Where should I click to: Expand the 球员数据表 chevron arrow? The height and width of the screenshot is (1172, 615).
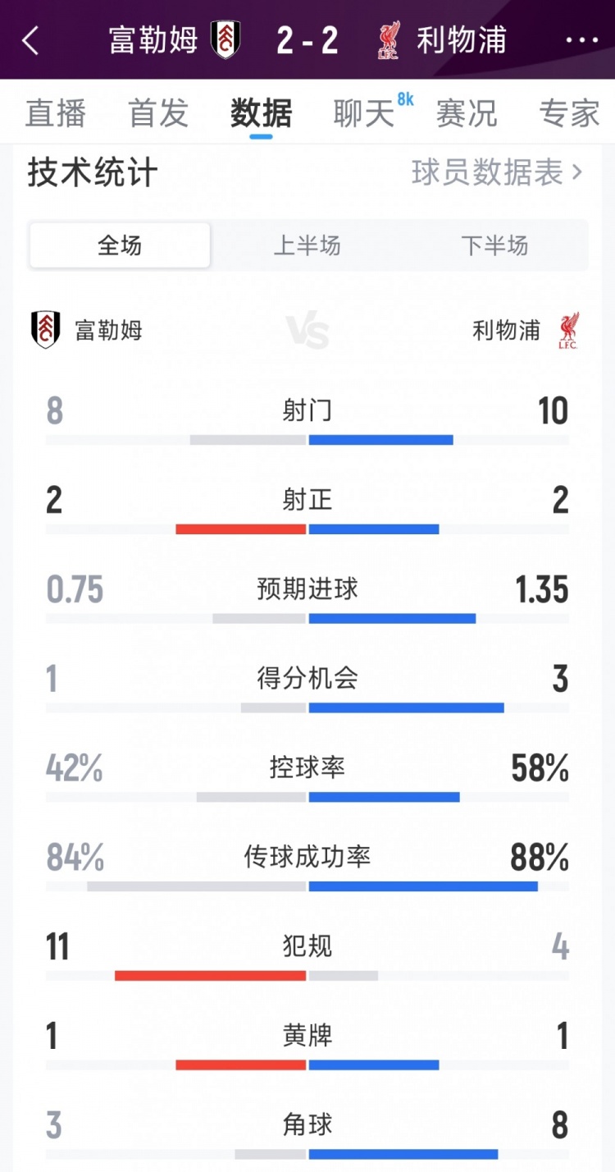[x=577, y=172]
